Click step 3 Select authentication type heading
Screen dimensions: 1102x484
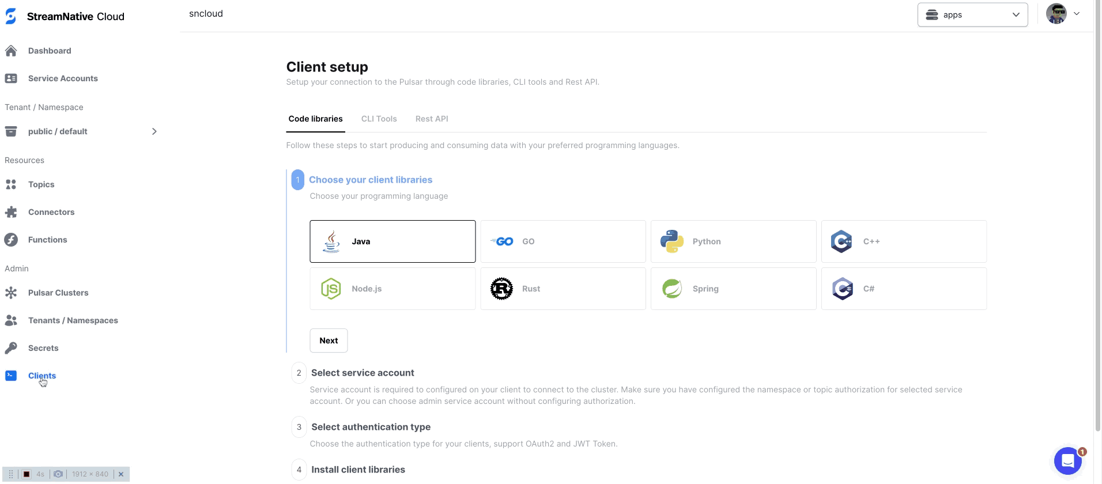click(371, 427)
